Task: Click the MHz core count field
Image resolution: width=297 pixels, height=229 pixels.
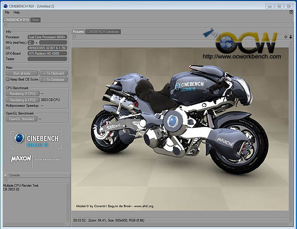Action: 31,43
